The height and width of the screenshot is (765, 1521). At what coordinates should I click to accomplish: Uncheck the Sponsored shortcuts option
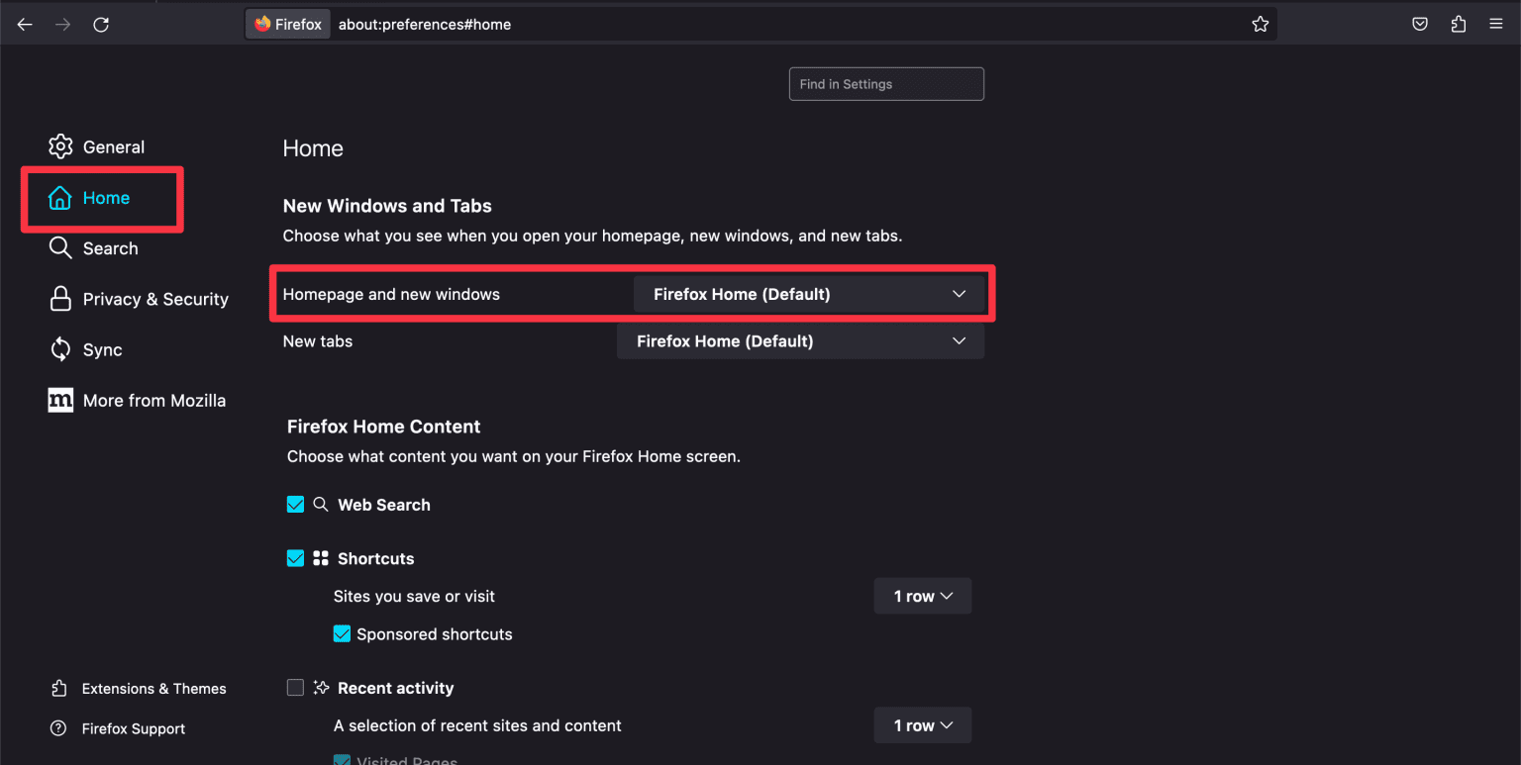click(x=342, y=633)
